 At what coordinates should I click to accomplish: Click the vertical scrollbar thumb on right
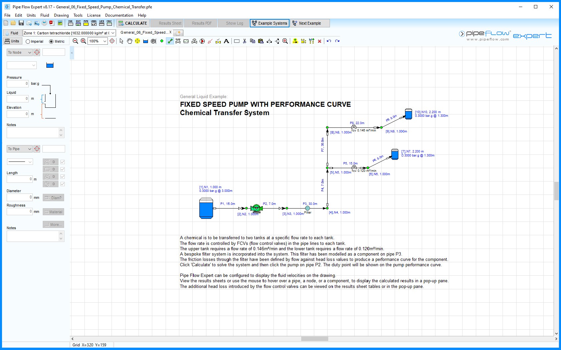click(x=556, y=191)
